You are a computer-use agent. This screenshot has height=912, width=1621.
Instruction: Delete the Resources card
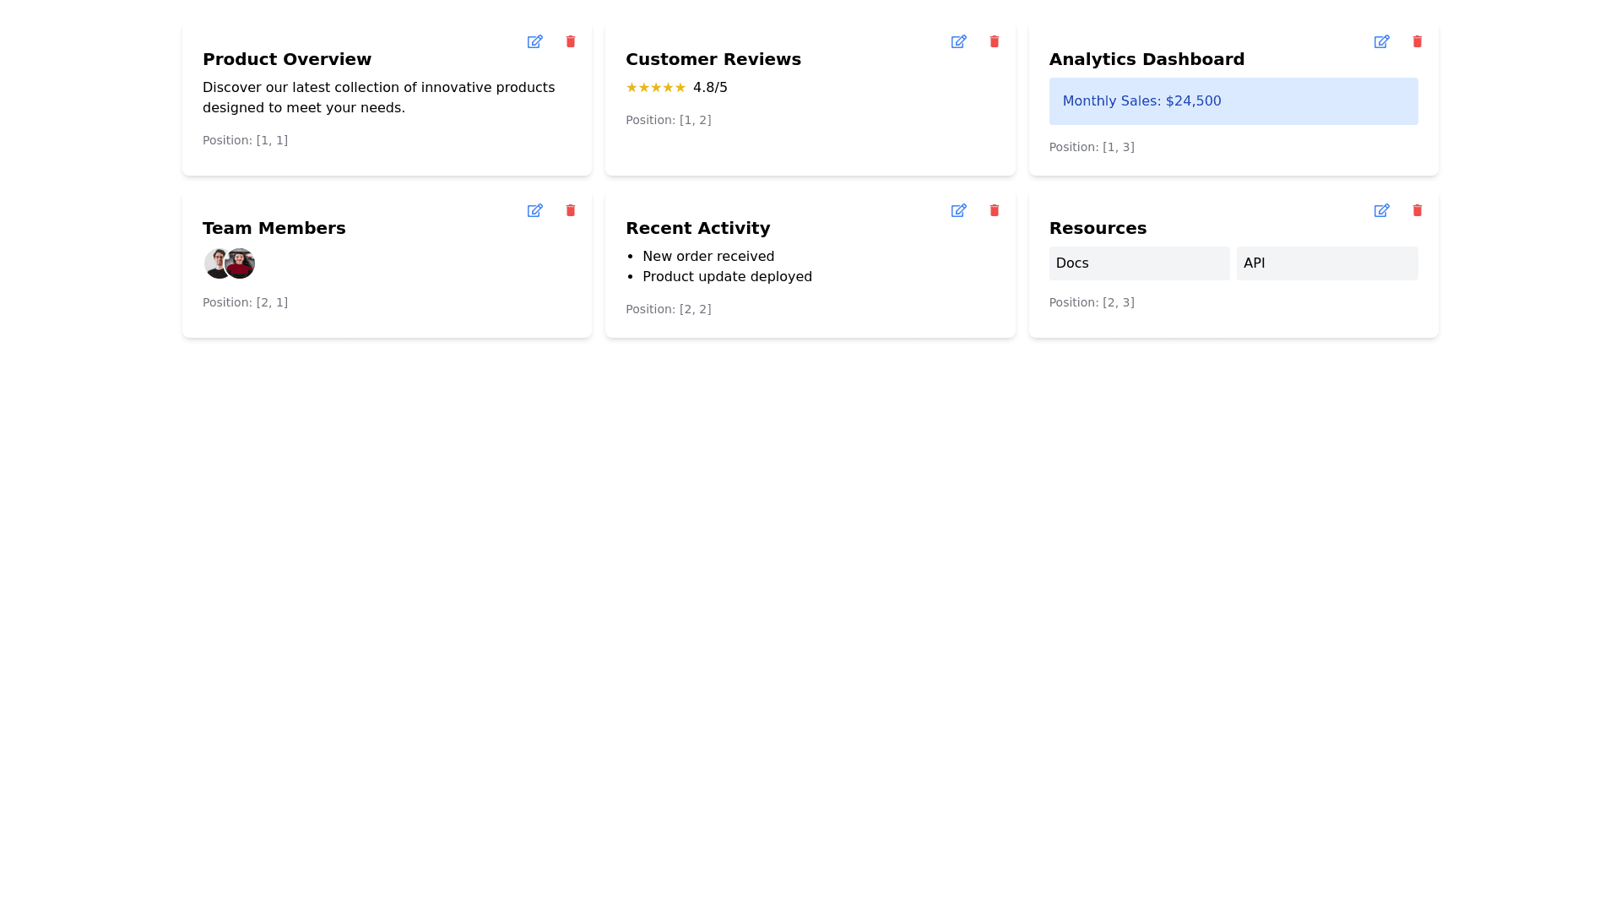tap(1418, 210)
